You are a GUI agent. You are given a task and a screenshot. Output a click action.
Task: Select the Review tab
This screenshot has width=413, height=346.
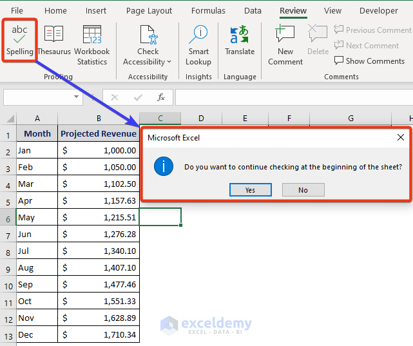click(x=293, y=10)
